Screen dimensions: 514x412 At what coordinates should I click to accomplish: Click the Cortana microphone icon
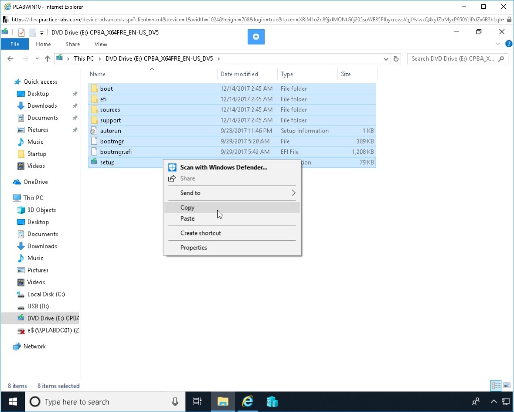(175, 402)
